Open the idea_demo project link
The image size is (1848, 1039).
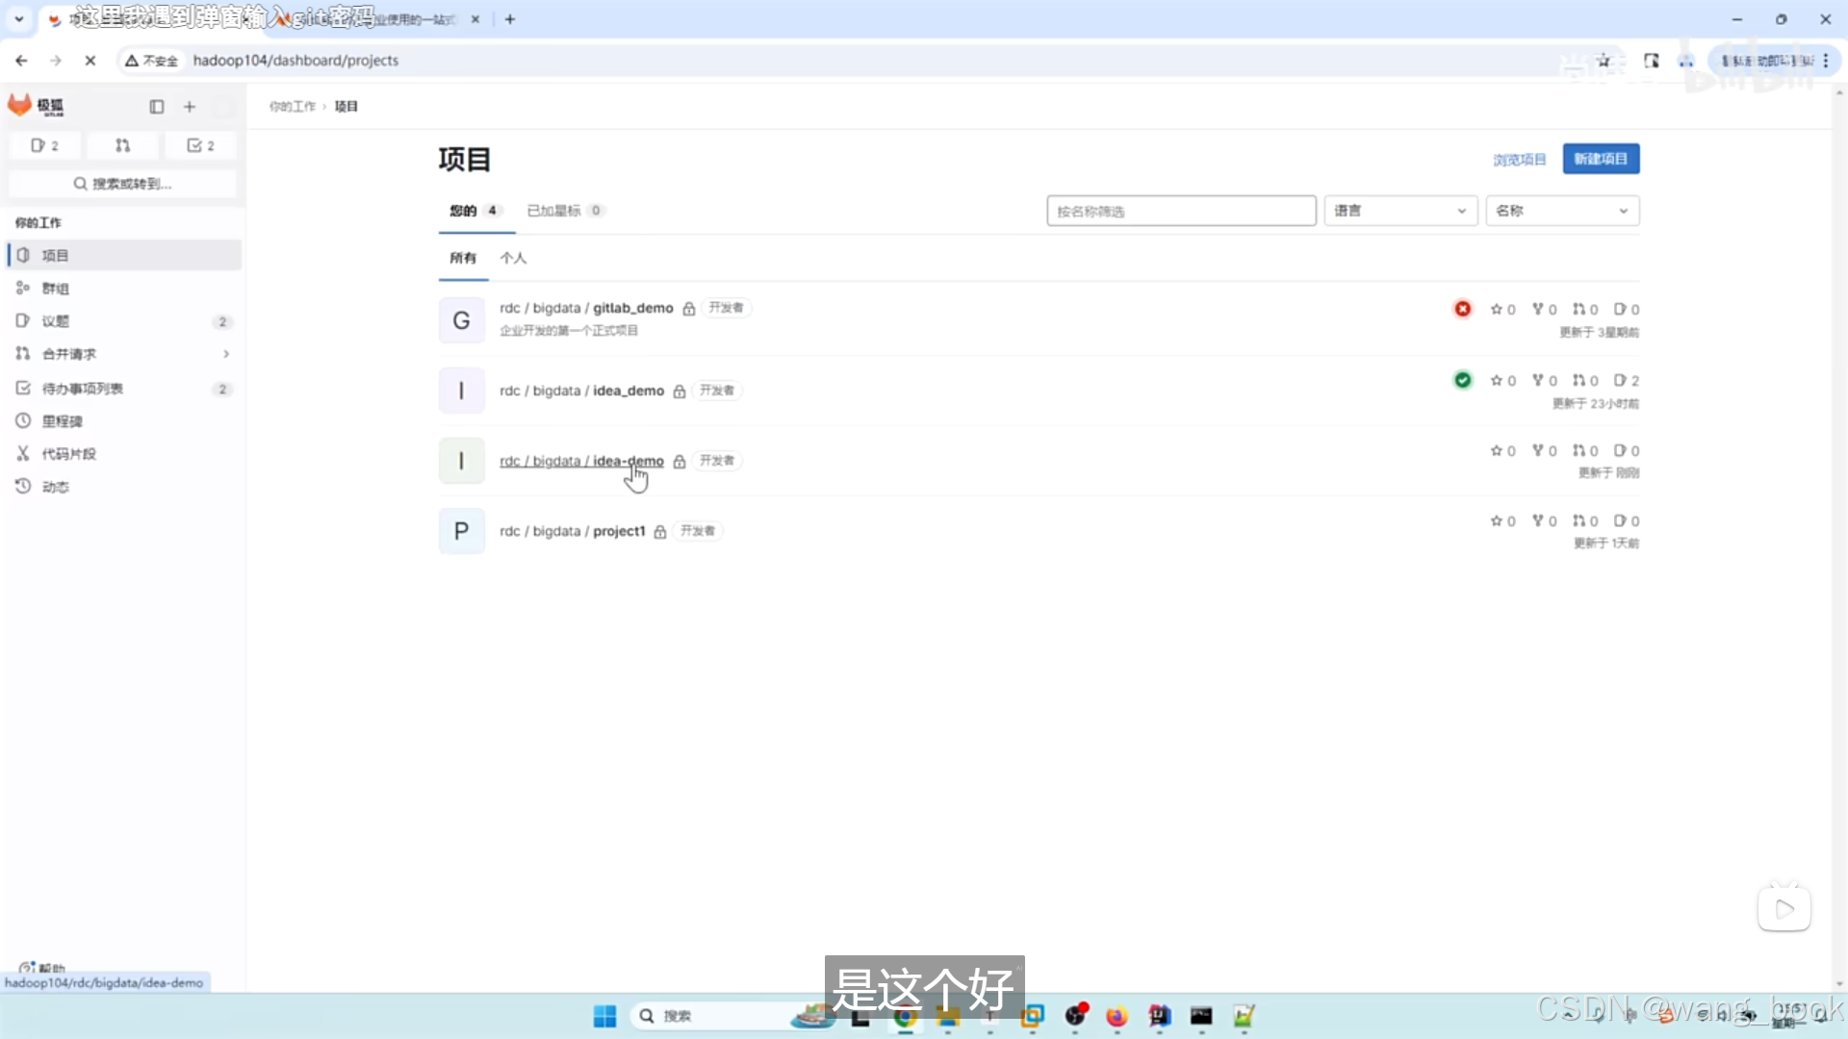point(581,391)
